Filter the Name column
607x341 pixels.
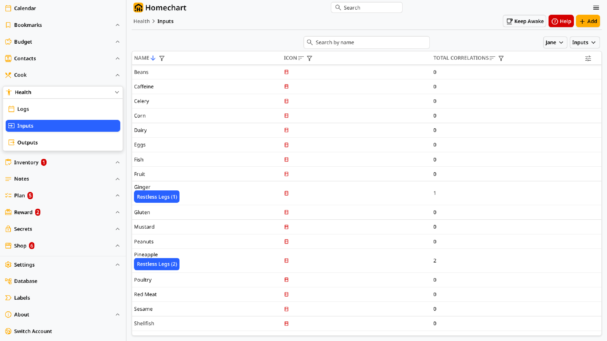(x=162, y=58)
